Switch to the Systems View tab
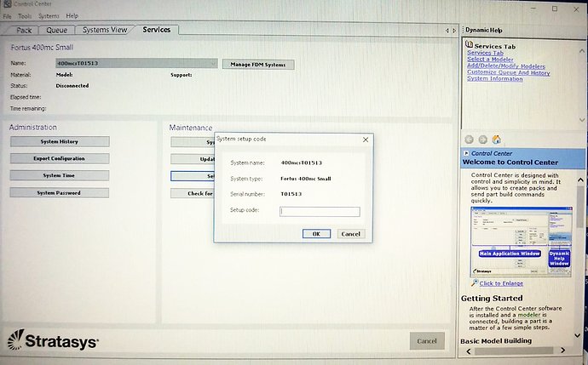Screen dimensions: 588x365 [x=105, y=30]
